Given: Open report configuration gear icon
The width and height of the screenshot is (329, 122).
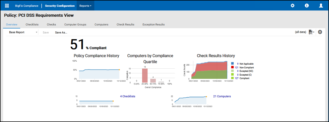Looking at the screenshot, I should (320, 32).
